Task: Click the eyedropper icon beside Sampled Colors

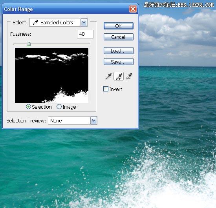Action: 35,22
